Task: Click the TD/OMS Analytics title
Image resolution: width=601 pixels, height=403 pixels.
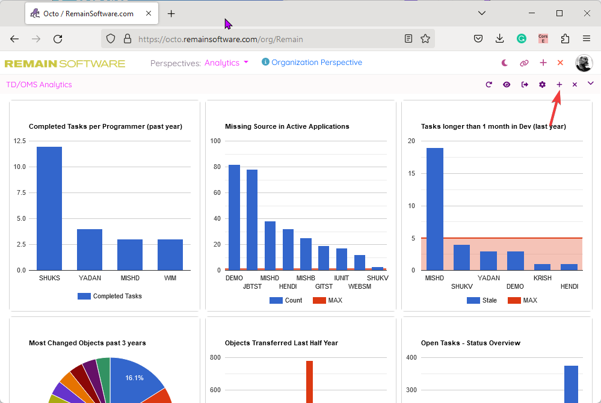Action: pyautogui.click(x=39, y=85)
